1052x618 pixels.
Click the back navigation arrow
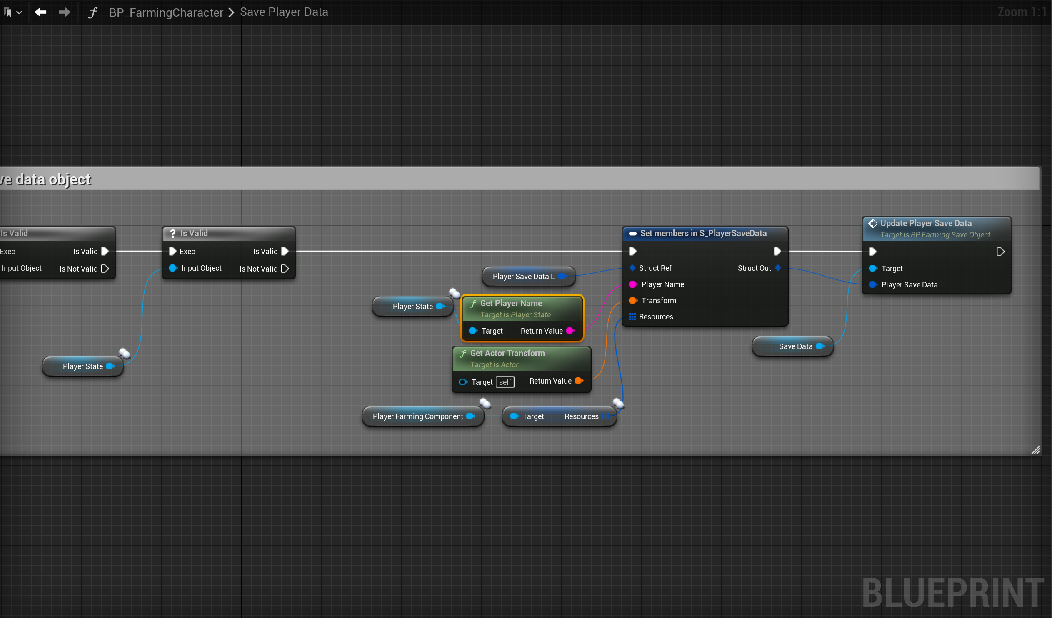(x=40, y=12)
